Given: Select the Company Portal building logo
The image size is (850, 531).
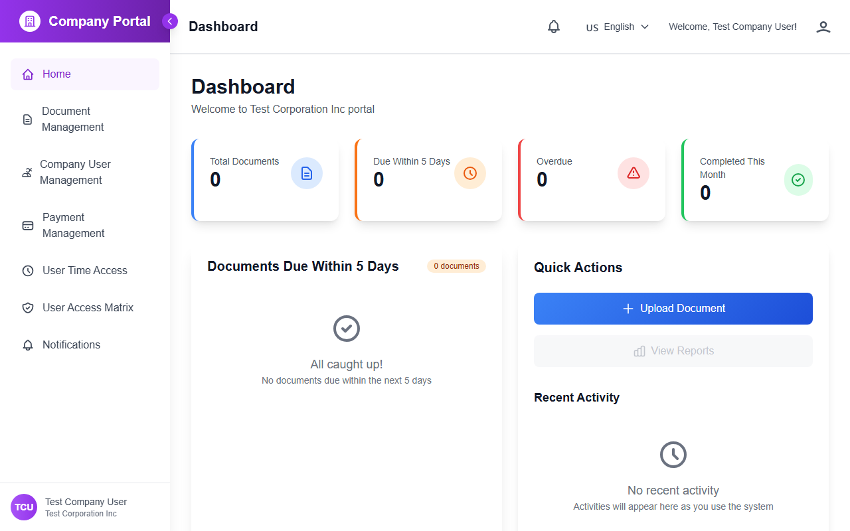Looking at the screenshot, I should coord(29,21).
